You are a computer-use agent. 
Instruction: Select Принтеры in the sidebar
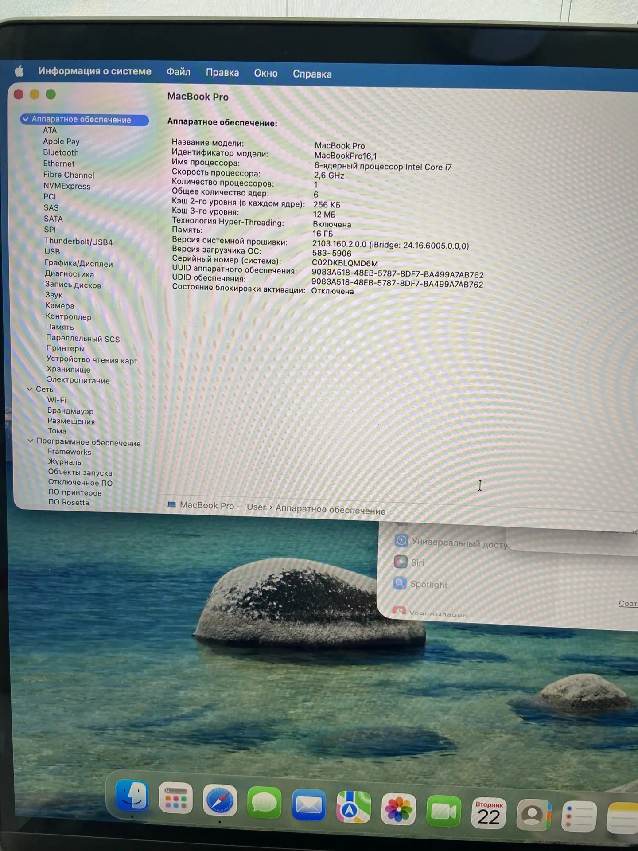click(x=66, y=348)
